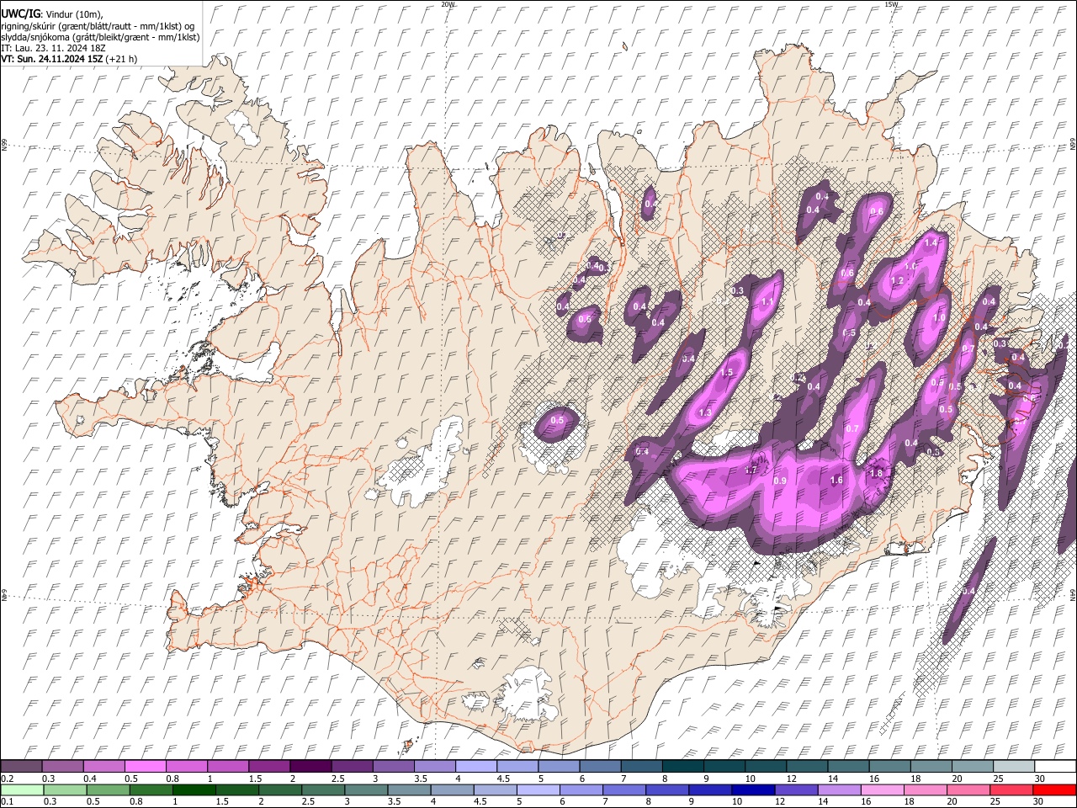Viewport: 1077px width, 808px height.
Task: Pick the medium green legend swatch labeled 0.5
Action: (107, 789)
